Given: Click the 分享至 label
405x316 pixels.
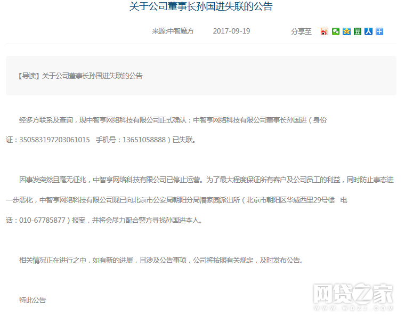Looking at the screenshot, I should point(301,31).
